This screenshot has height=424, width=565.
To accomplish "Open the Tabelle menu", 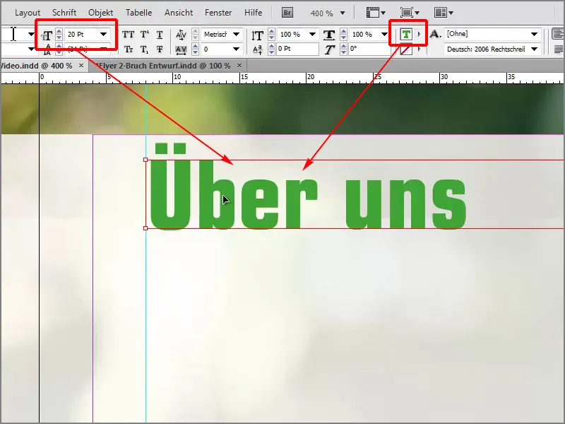I will [138, 13].
